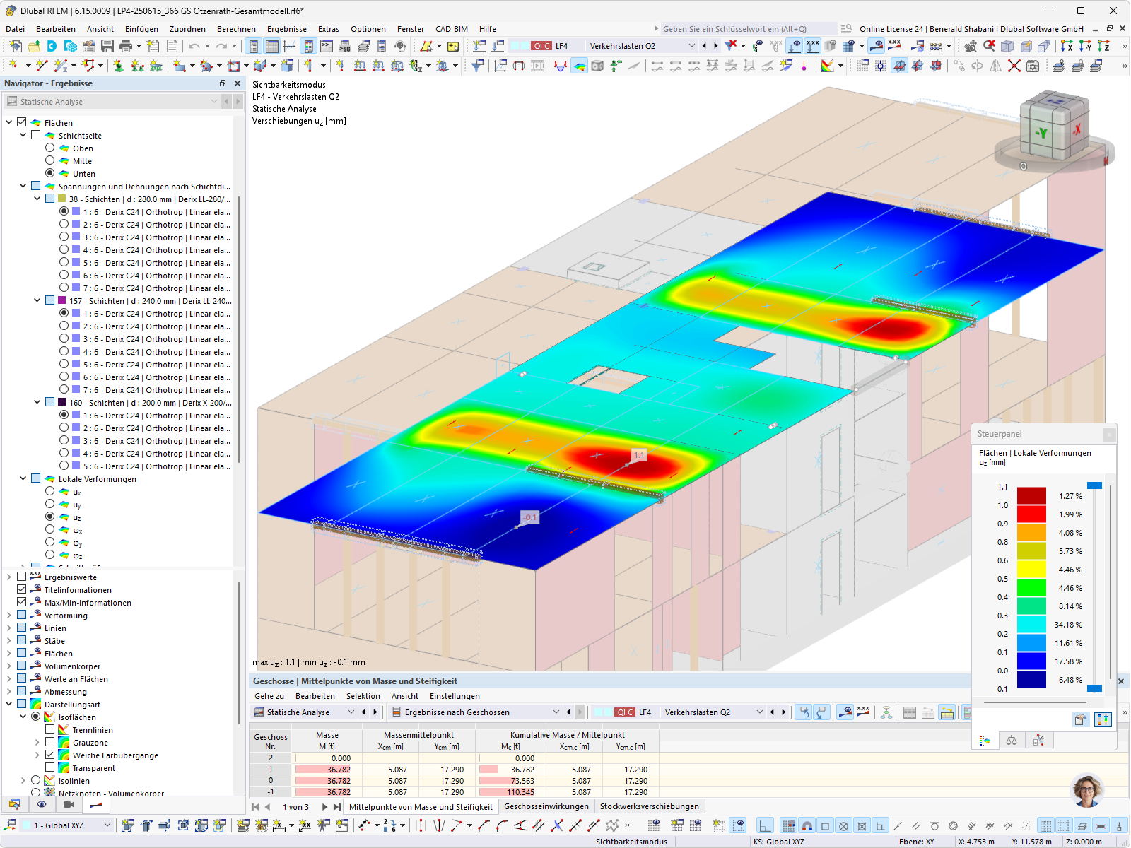Open the Stockwerksverschiebungen tab
This screenshot has width=1131, height=848.
coord(649,806)
